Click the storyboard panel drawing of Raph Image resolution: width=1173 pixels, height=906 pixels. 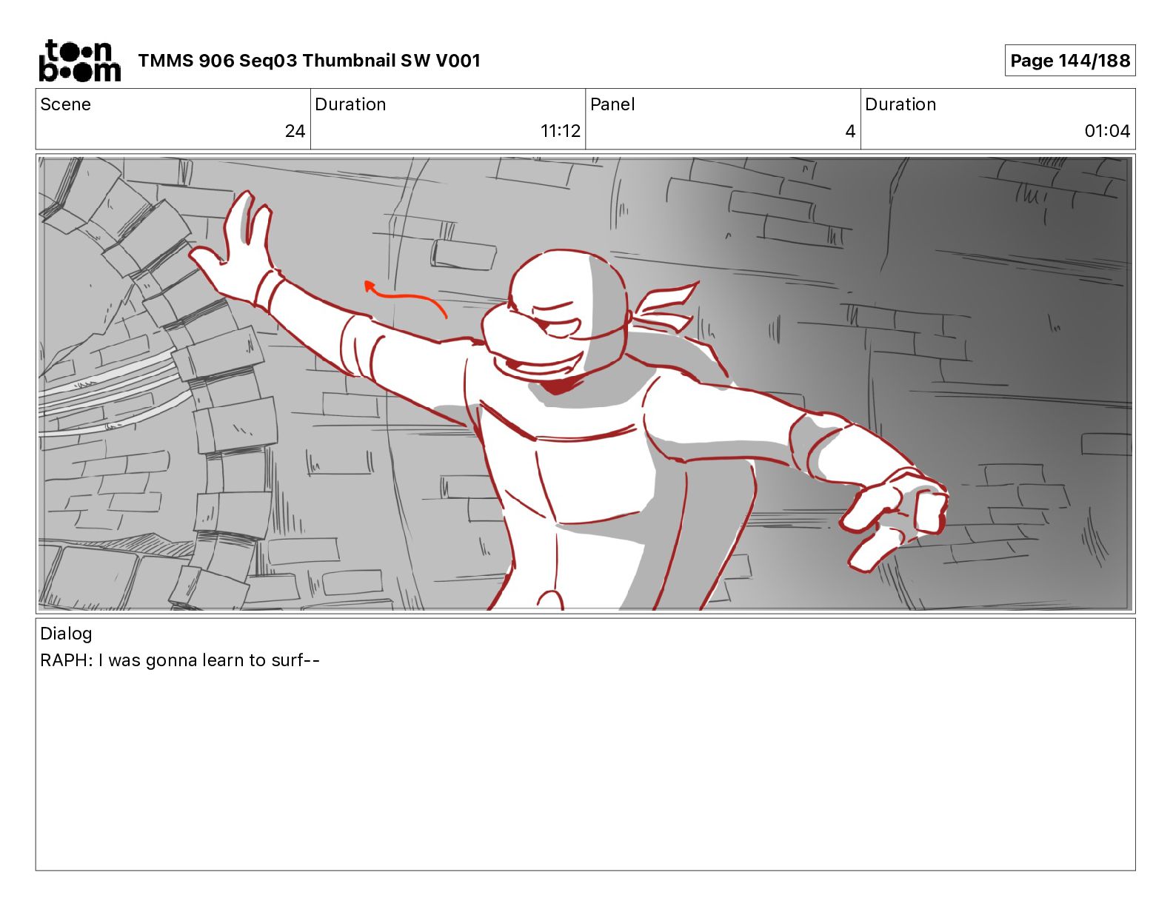point(585,383)
